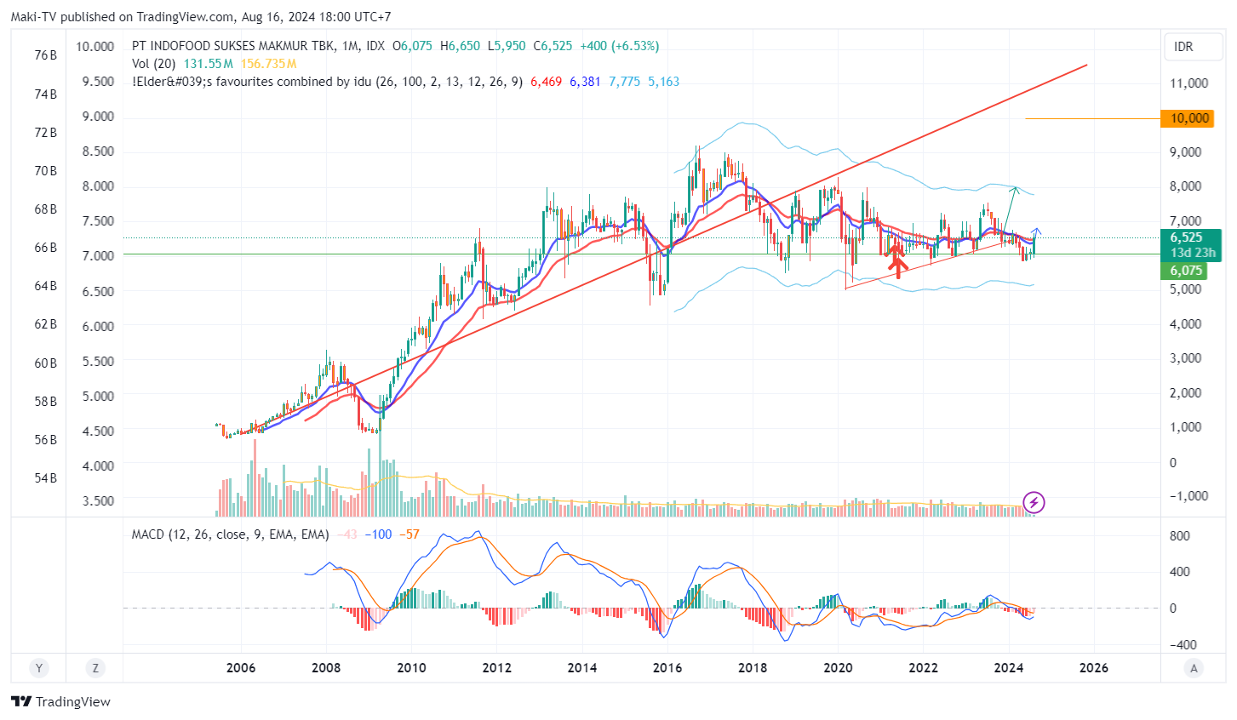
Task: Click the MACD -100 blue value
Action: coord(378,534)
